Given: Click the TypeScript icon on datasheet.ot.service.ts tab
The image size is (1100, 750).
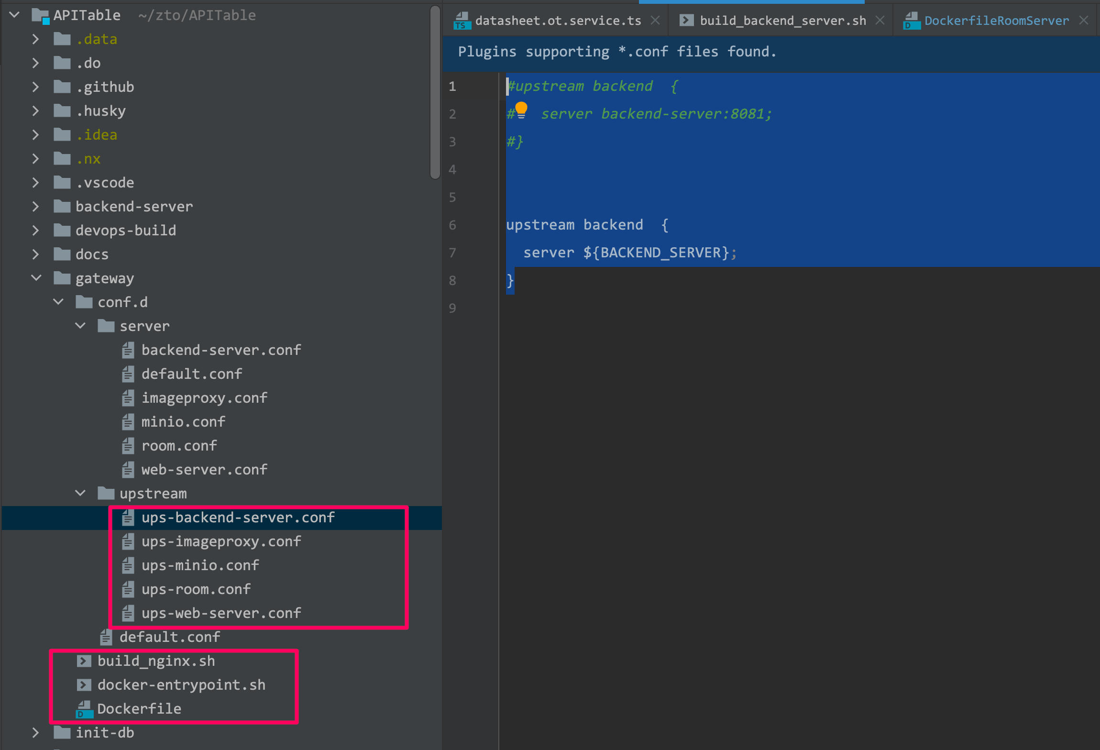Looking at the screenshot, I should tap(461, 21).
